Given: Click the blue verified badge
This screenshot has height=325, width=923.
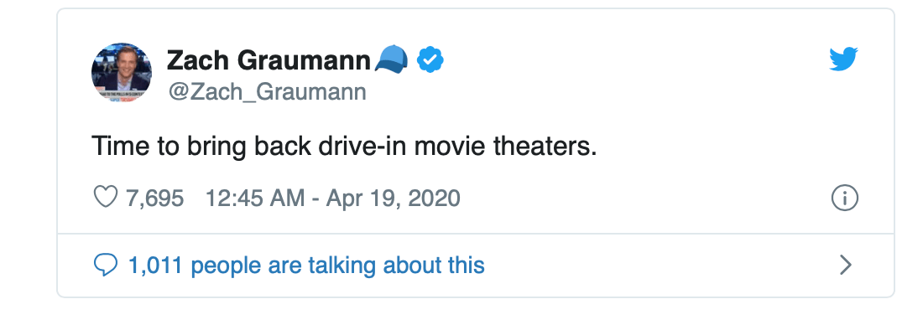Looking at the screenshot, I should (430, 59).
